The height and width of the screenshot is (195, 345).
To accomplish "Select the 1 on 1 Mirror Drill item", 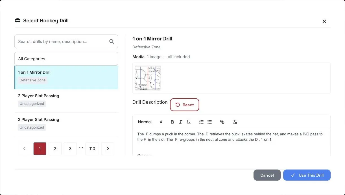I will (66, 77).
